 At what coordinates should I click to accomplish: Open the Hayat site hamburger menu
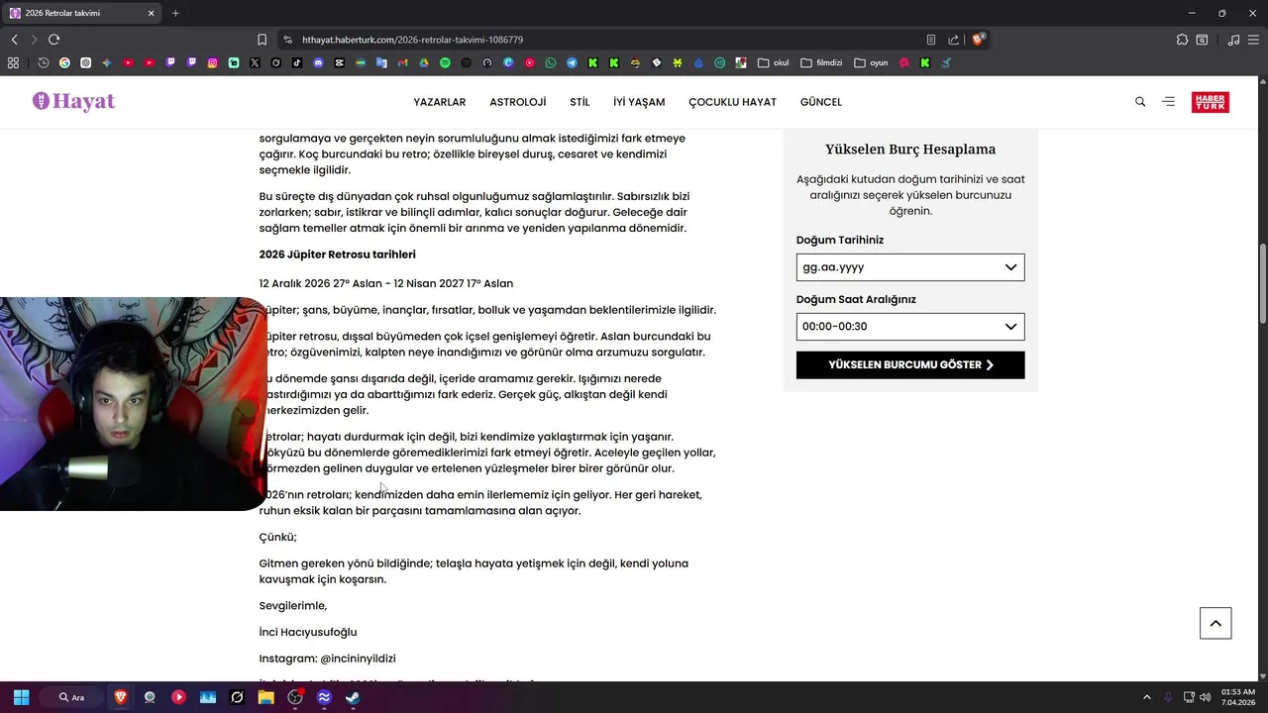coord(1169,102)
